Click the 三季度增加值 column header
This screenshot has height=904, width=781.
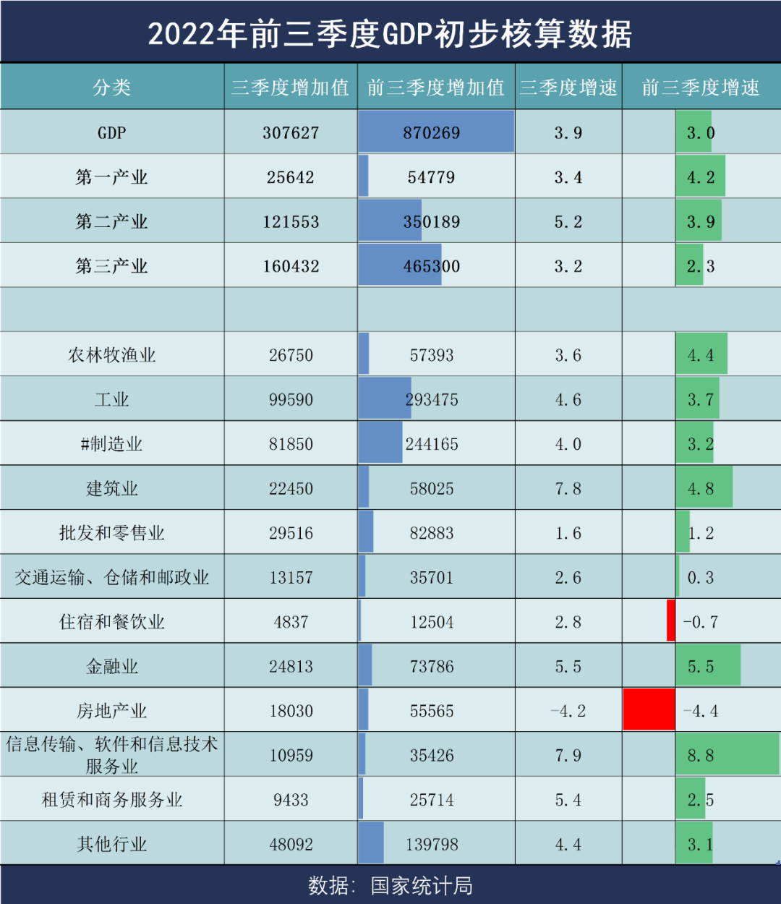point(290,88)
